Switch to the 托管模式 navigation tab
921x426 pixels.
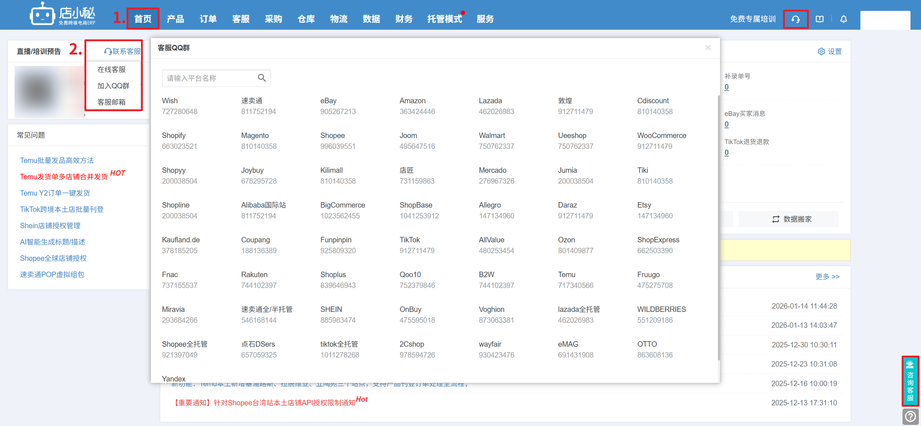tap(444, 19)
